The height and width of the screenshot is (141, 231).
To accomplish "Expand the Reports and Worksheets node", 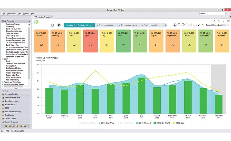I will coord(3,82).
